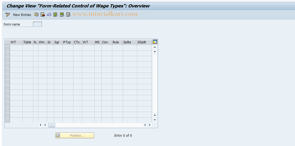Click the Table column header
Image resolution: width=295 pixels, height=146 pixels.
(28, 42)
